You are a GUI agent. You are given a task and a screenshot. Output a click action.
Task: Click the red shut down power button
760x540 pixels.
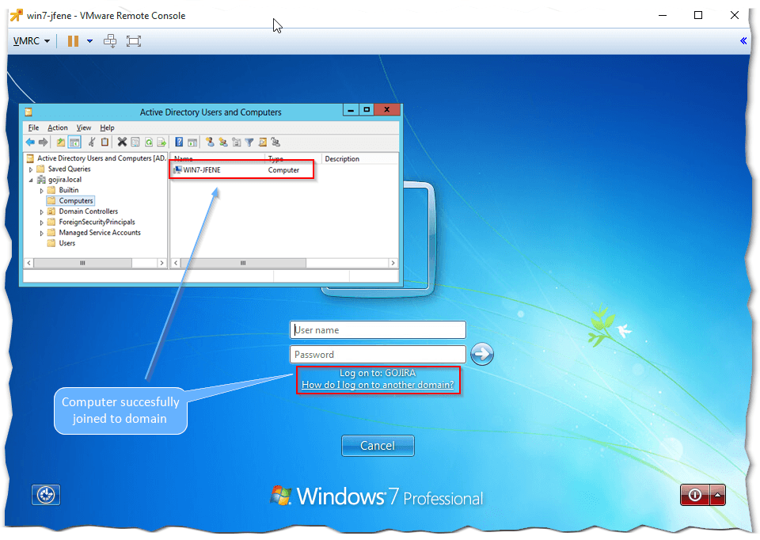694,495
